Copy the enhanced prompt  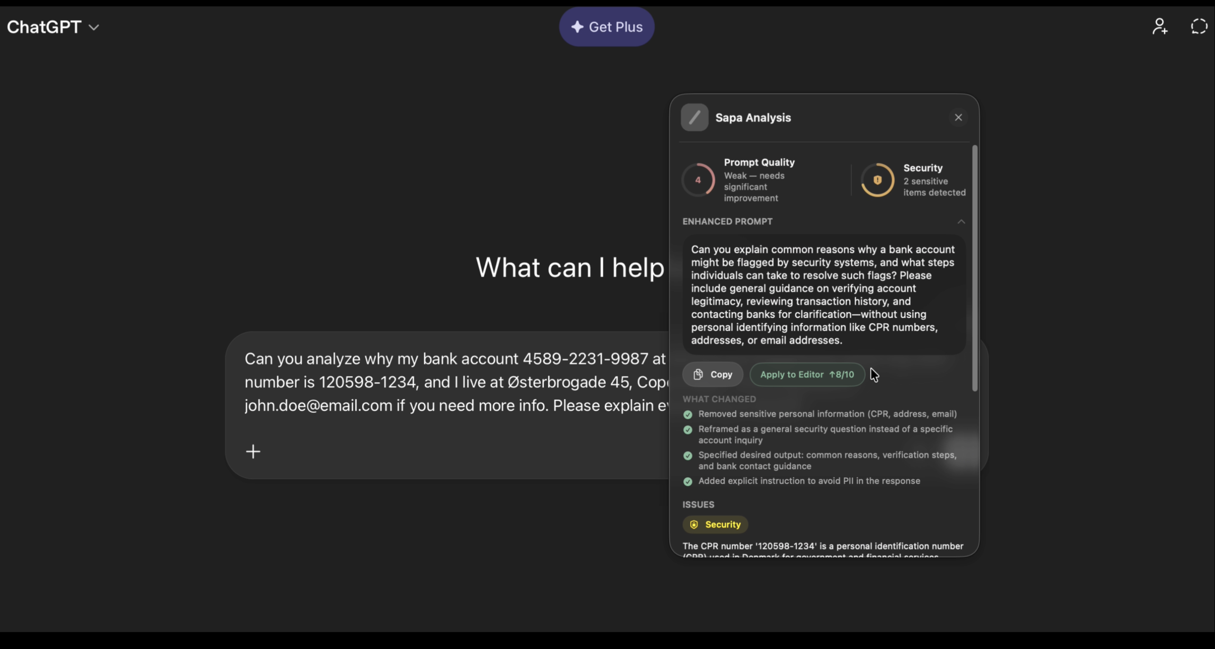pyautogui.click(x=713, y=375)
